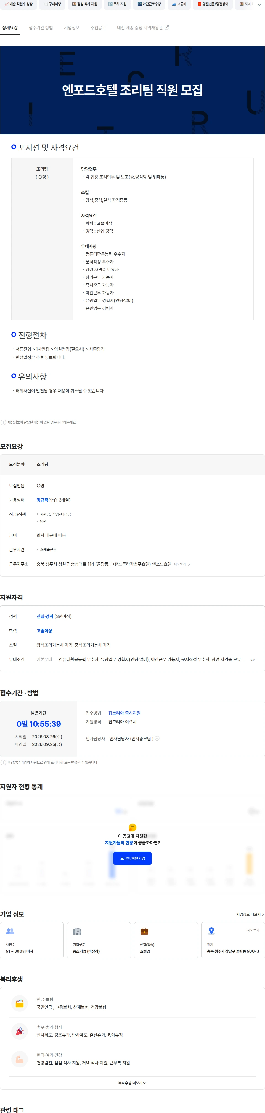The width and height of the screenshot is (265, 1113).
Task: Click the info icon beside 채용정보 notice
Action: pos(4,422)
